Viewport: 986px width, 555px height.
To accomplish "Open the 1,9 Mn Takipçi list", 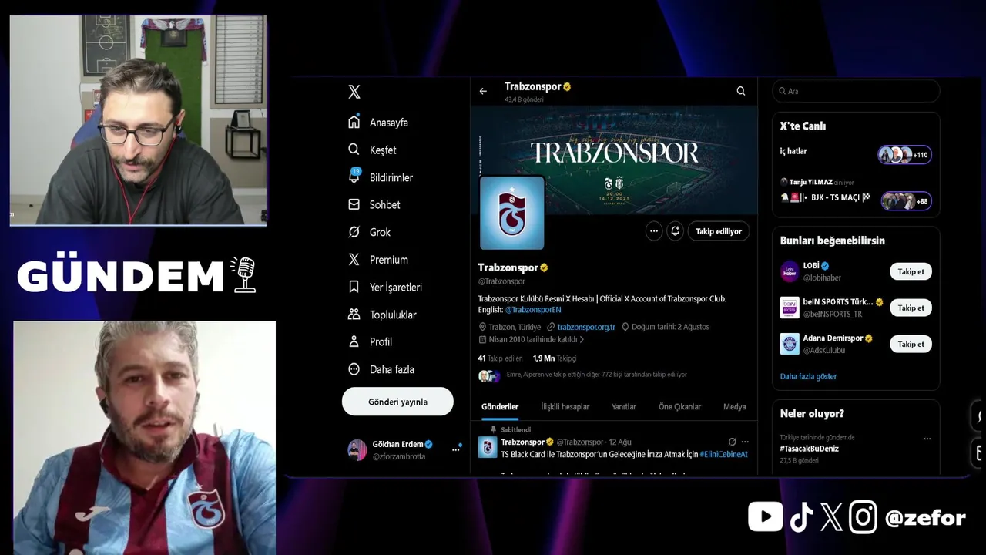I will 555,358.
